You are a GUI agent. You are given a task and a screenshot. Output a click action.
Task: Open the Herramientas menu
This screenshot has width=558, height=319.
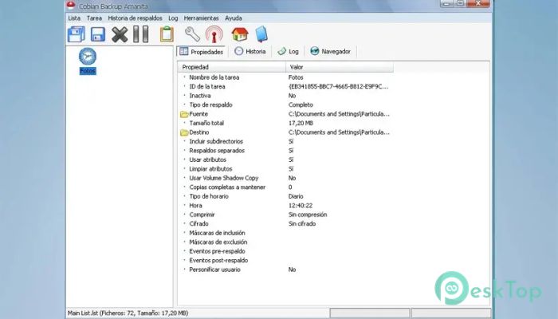(202, 18)
